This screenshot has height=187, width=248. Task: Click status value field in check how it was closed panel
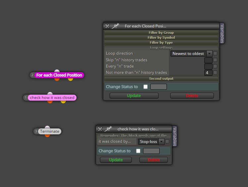click(151, 151)
